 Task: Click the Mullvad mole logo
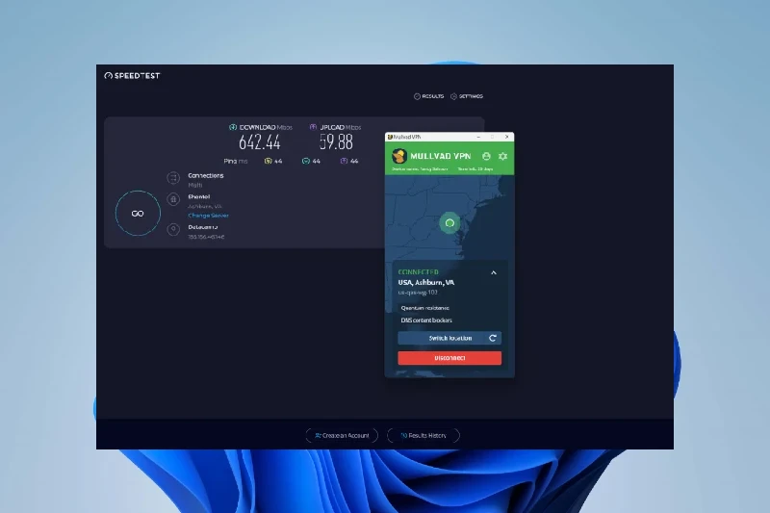tap(399, 156)
